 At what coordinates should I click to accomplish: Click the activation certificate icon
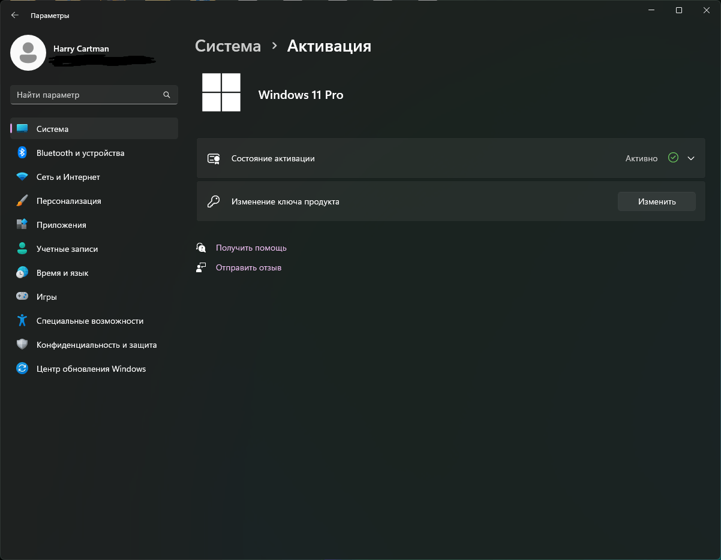point(214,158)
